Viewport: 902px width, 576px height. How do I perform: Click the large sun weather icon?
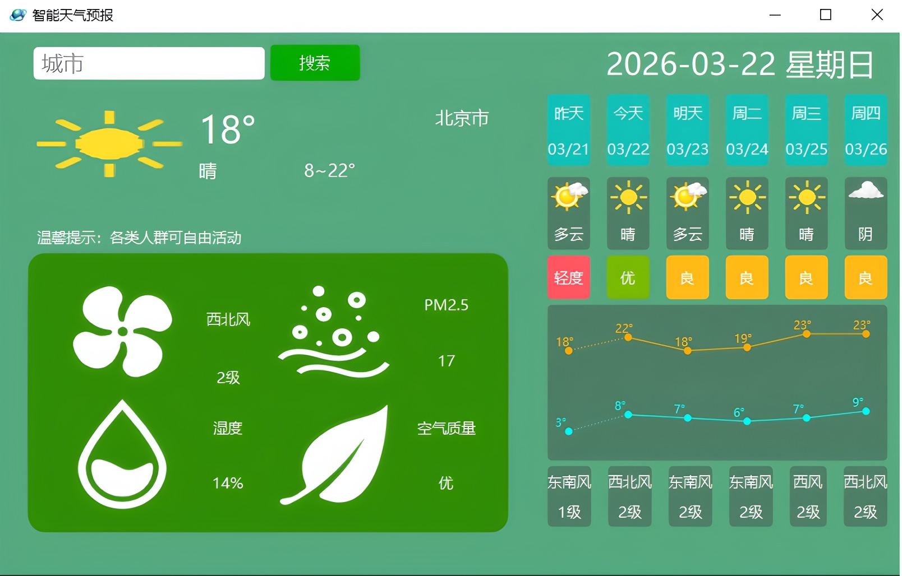pos(109,144)
